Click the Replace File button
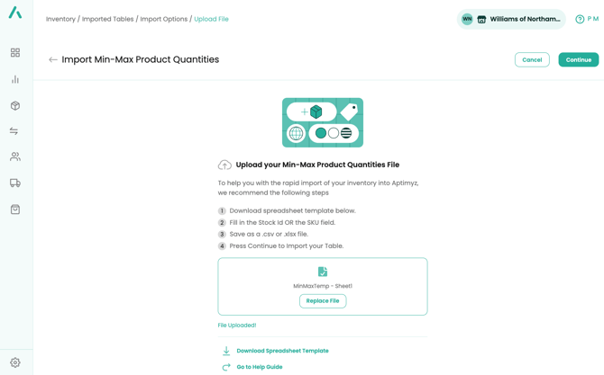The image size is (604, 375). (323, 301)
